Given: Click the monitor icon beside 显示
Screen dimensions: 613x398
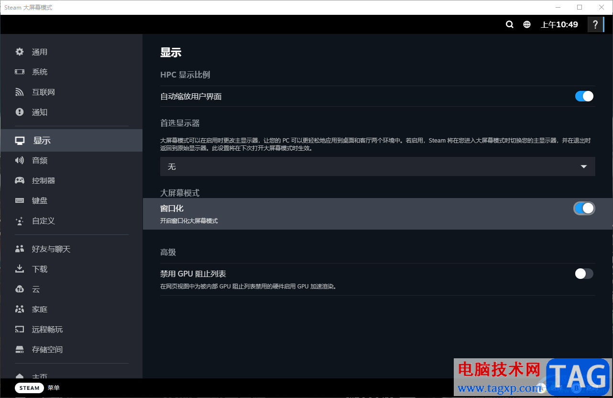Looking at the screenshot, I should point(20,141).
